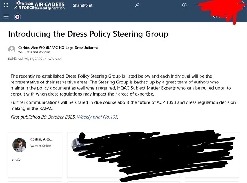The height and width of the screenshot is (183, 247).
Task: Open the SharePoint search magnifier
Action: click(137, 5)
